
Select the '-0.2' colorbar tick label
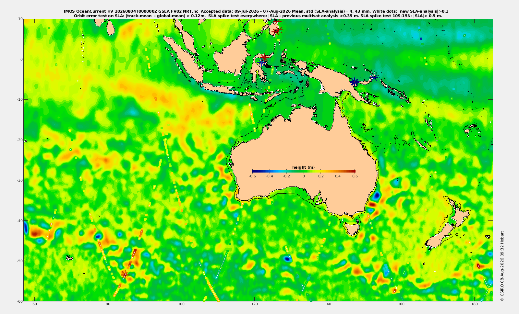click(x=286, y=176)
